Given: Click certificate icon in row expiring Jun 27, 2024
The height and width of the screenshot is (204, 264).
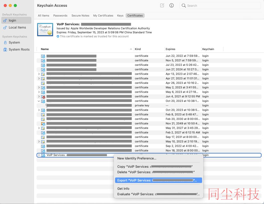Looking at the screenshot, I should click(43, 70).
